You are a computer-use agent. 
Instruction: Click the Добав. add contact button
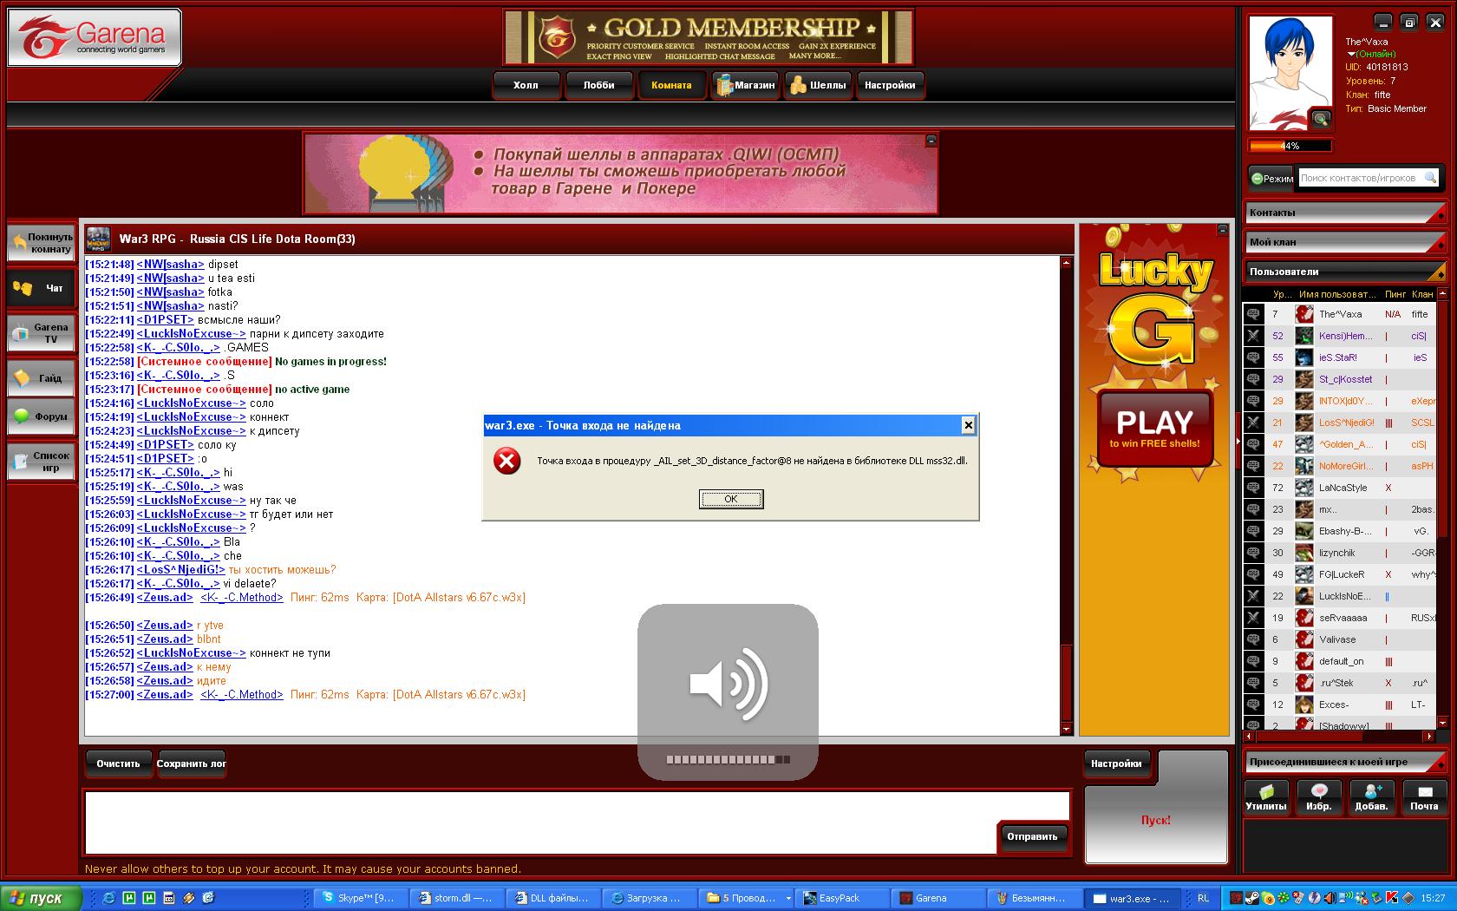[1371, 796]
